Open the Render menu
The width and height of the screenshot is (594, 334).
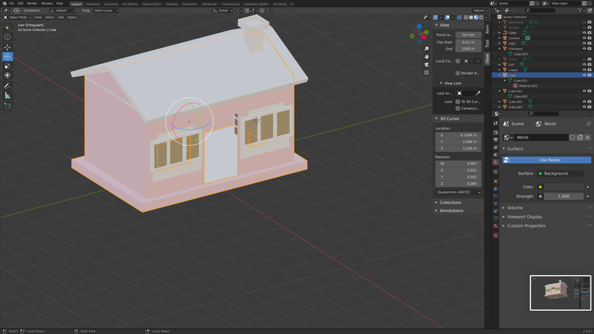click(32, 4)
